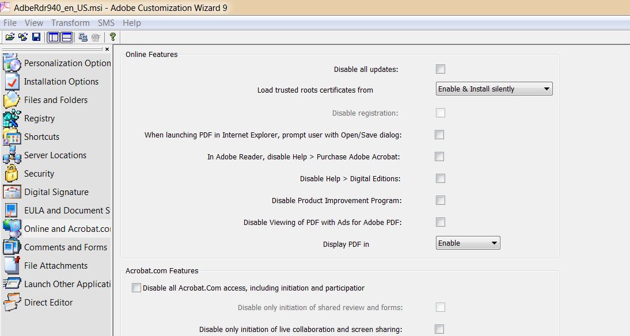Screen dimensions: 630x336
Task: Click the Online Features group heading
Action: click(x=151, y=55)
